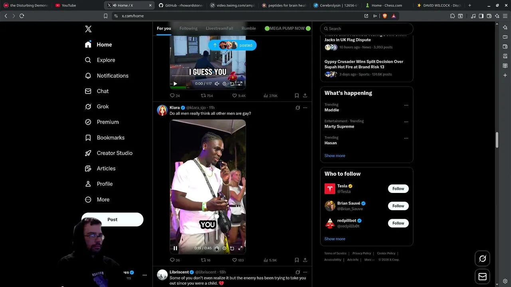Open the MEGA PUMP NOW tab
Viewport: 511px width, 287px height.
pos(287,29)
